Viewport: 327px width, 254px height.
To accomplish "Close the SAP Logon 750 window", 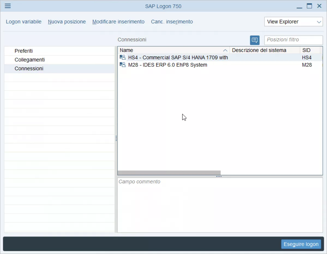I will 319,6.
